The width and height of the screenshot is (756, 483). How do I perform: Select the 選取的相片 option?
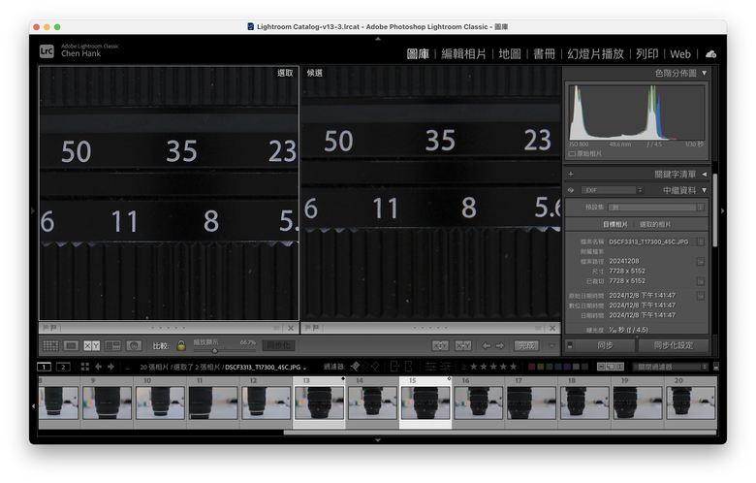pos(655,224)
